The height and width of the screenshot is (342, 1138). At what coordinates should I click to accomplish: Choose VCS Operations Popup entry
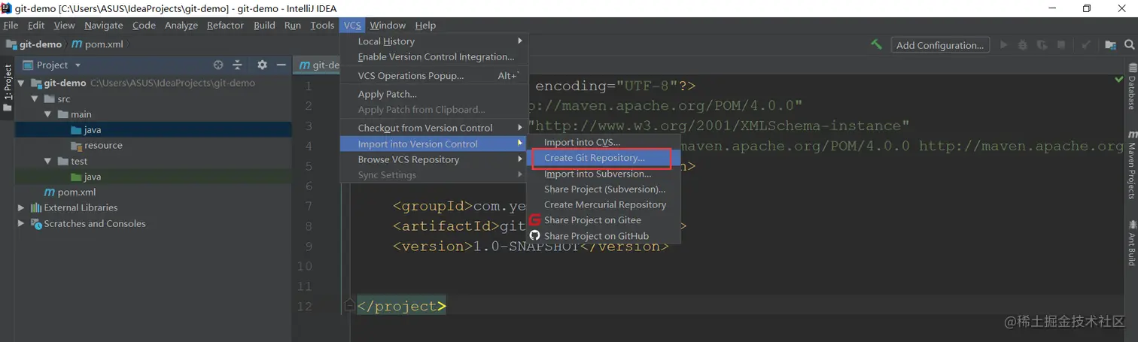pyautogui.click(x=433, y=76)
